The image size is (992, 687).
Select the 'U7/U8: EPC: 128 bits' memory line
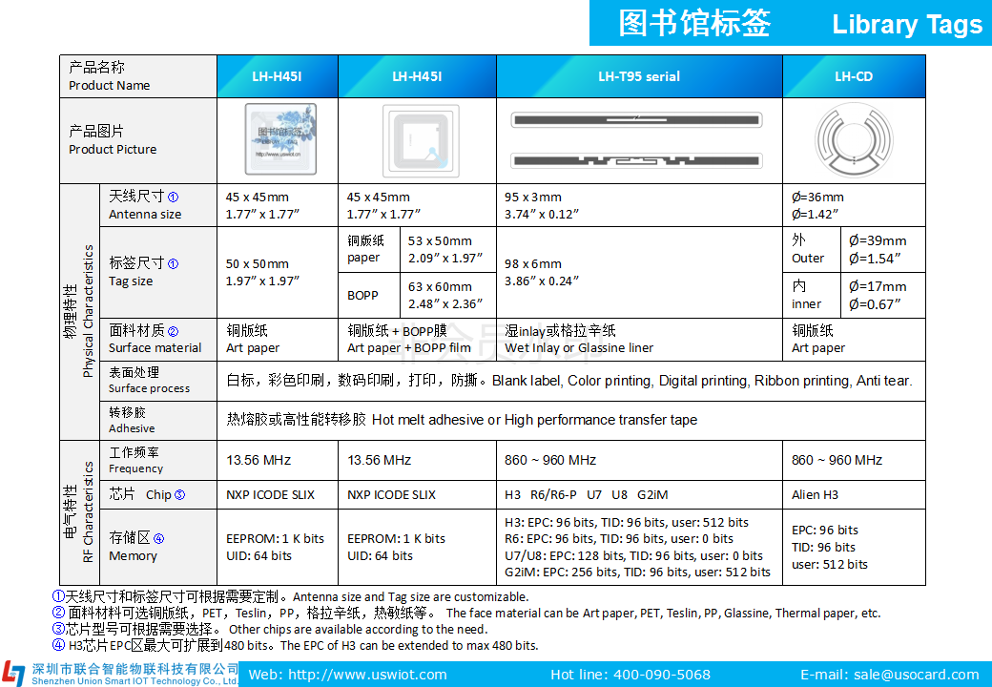[x=633, y=555]
